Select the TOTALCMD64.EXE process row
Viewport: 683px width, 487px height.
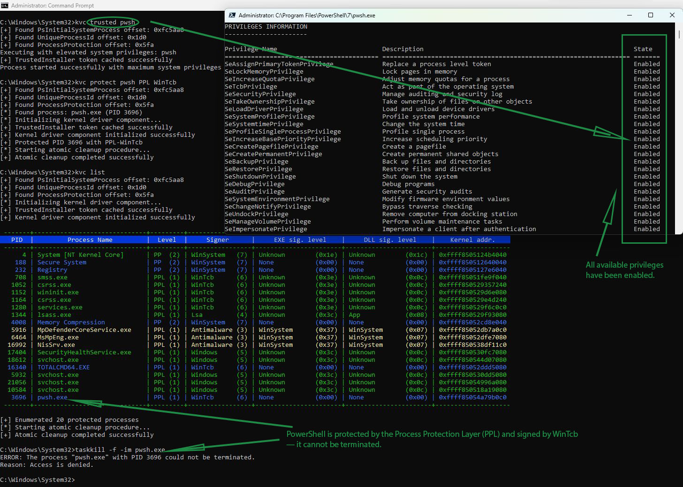click(63, 367)
